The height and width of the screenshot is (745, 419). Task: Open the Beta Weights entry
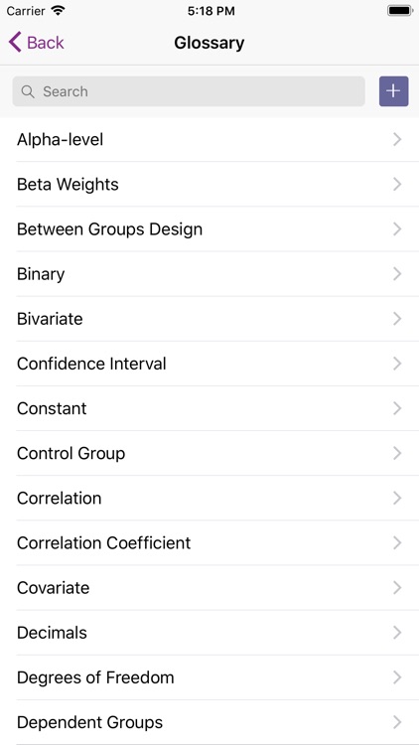[209, 185]
